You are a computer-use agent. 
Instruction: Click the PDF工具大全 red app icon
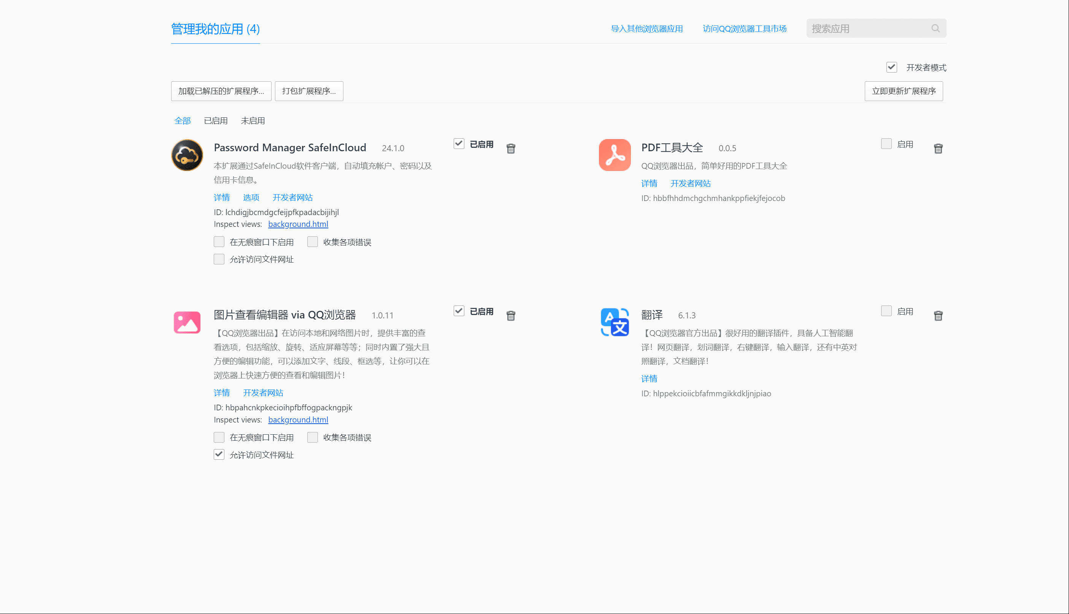coord(615,155)
